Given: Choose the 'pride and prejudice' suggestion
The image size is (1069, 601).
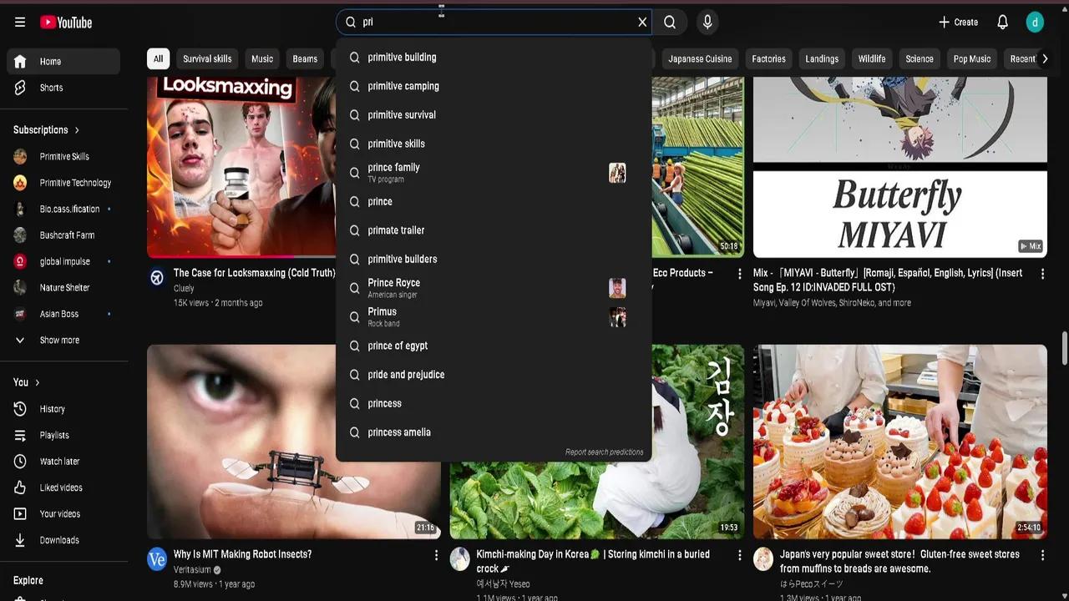Looking at the screenshot, I should (x=494, y=375).
